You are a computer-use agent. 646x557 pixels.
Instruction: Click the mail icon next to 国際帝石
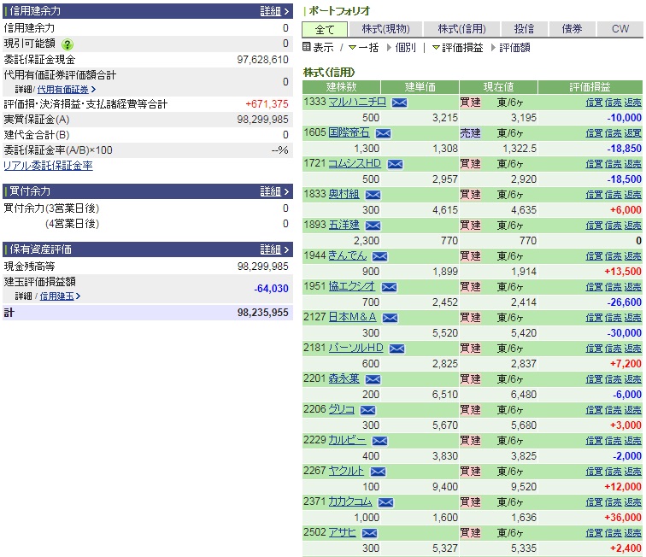click(x=383, y=133)
